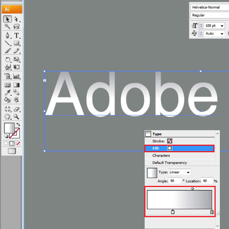The image size is (229, 229).
Task: Set paint mode to Gradient button
Action: point(12,144)
